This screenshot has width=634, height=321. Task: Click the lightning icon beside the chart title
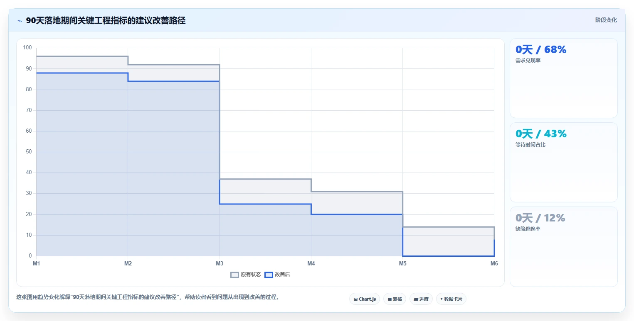(20, 21)
